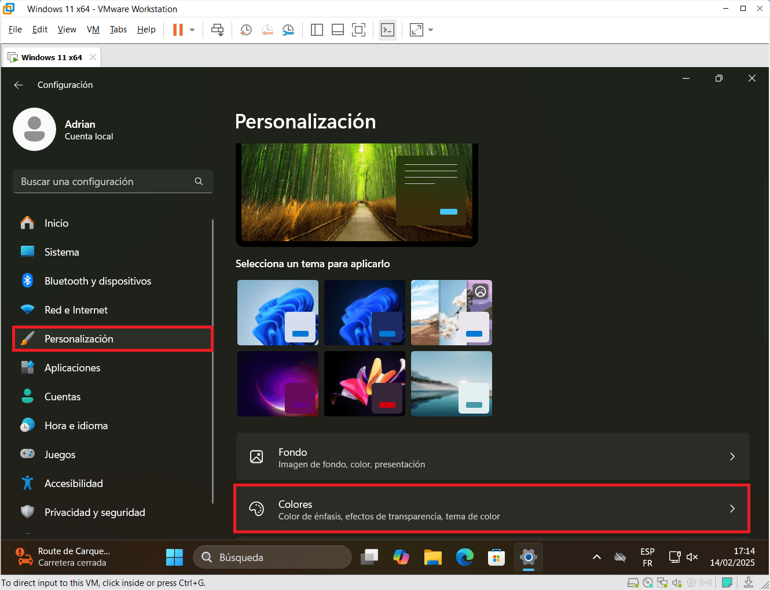Open Bluetooth y dispositivos settings
Image resolution: width=770 pixels, height=590 pixels.
113,281
